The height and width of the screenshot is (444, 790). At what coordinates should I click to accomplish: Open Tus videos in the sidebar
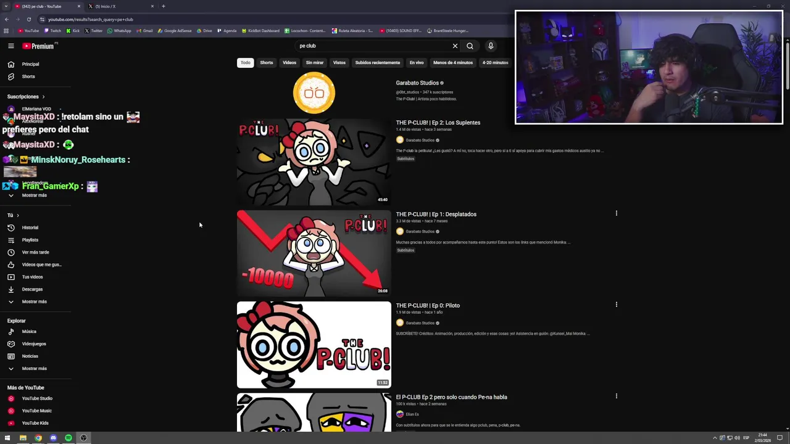(x=31, y=277)
